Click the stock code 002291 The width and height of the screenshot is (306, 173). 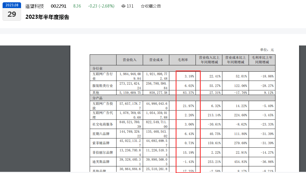click(59, 6)
